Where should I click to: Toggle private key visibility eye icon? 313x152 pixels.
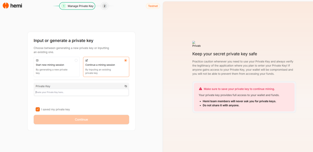(x=126, y=86)
